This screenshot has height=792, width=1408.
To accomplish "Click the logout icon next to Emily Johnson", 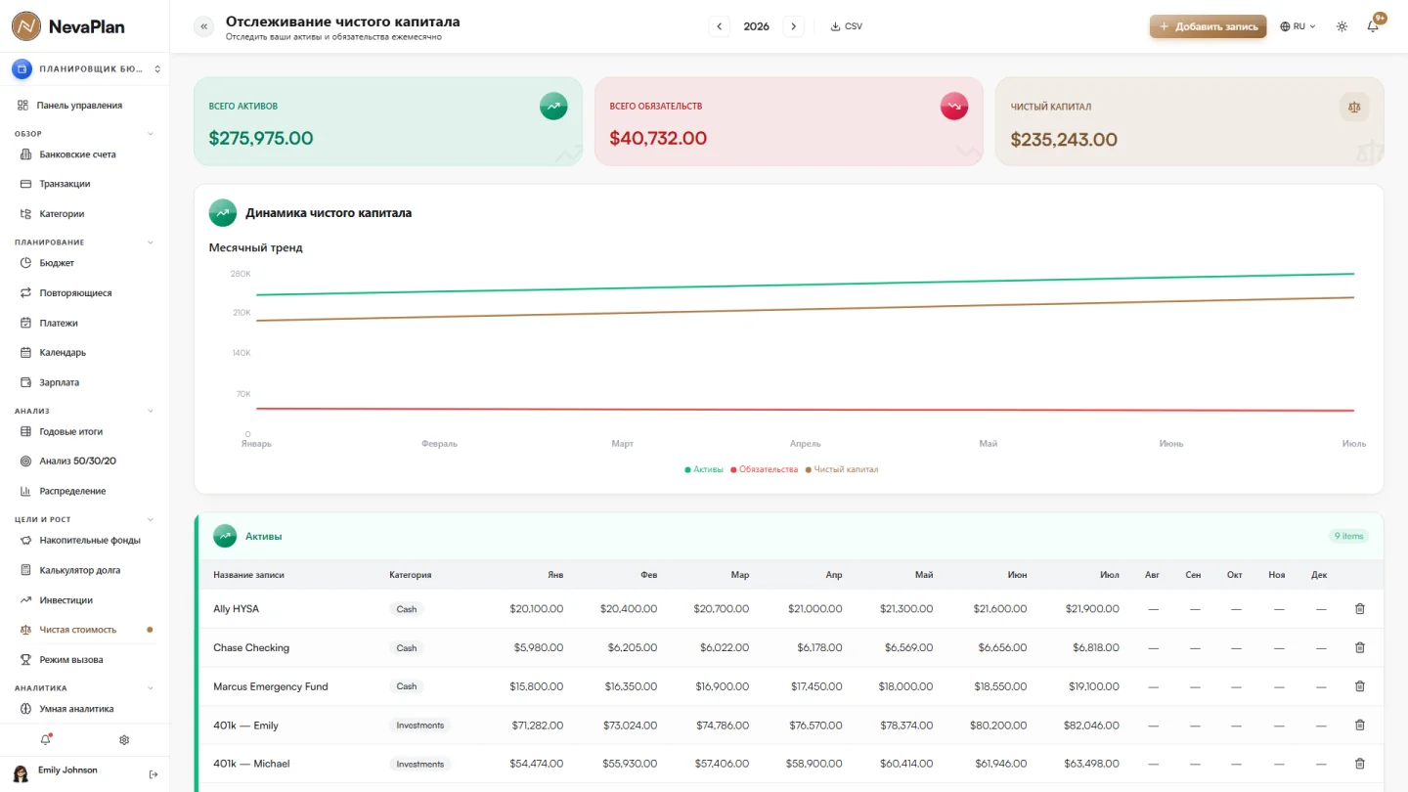I will point(154,774).
